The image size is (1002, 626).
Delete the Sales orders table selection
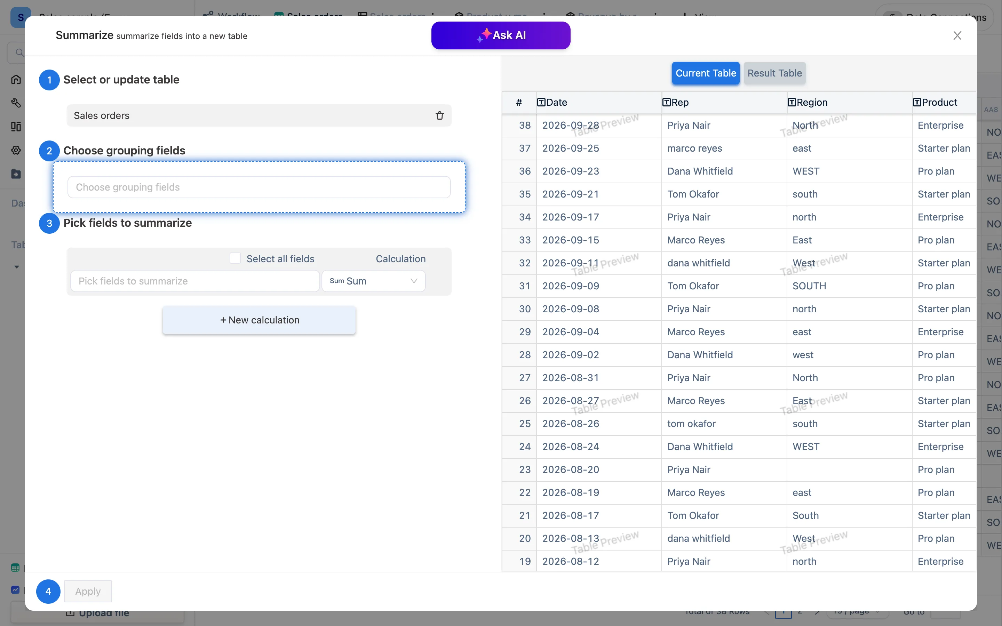(439, 115)
